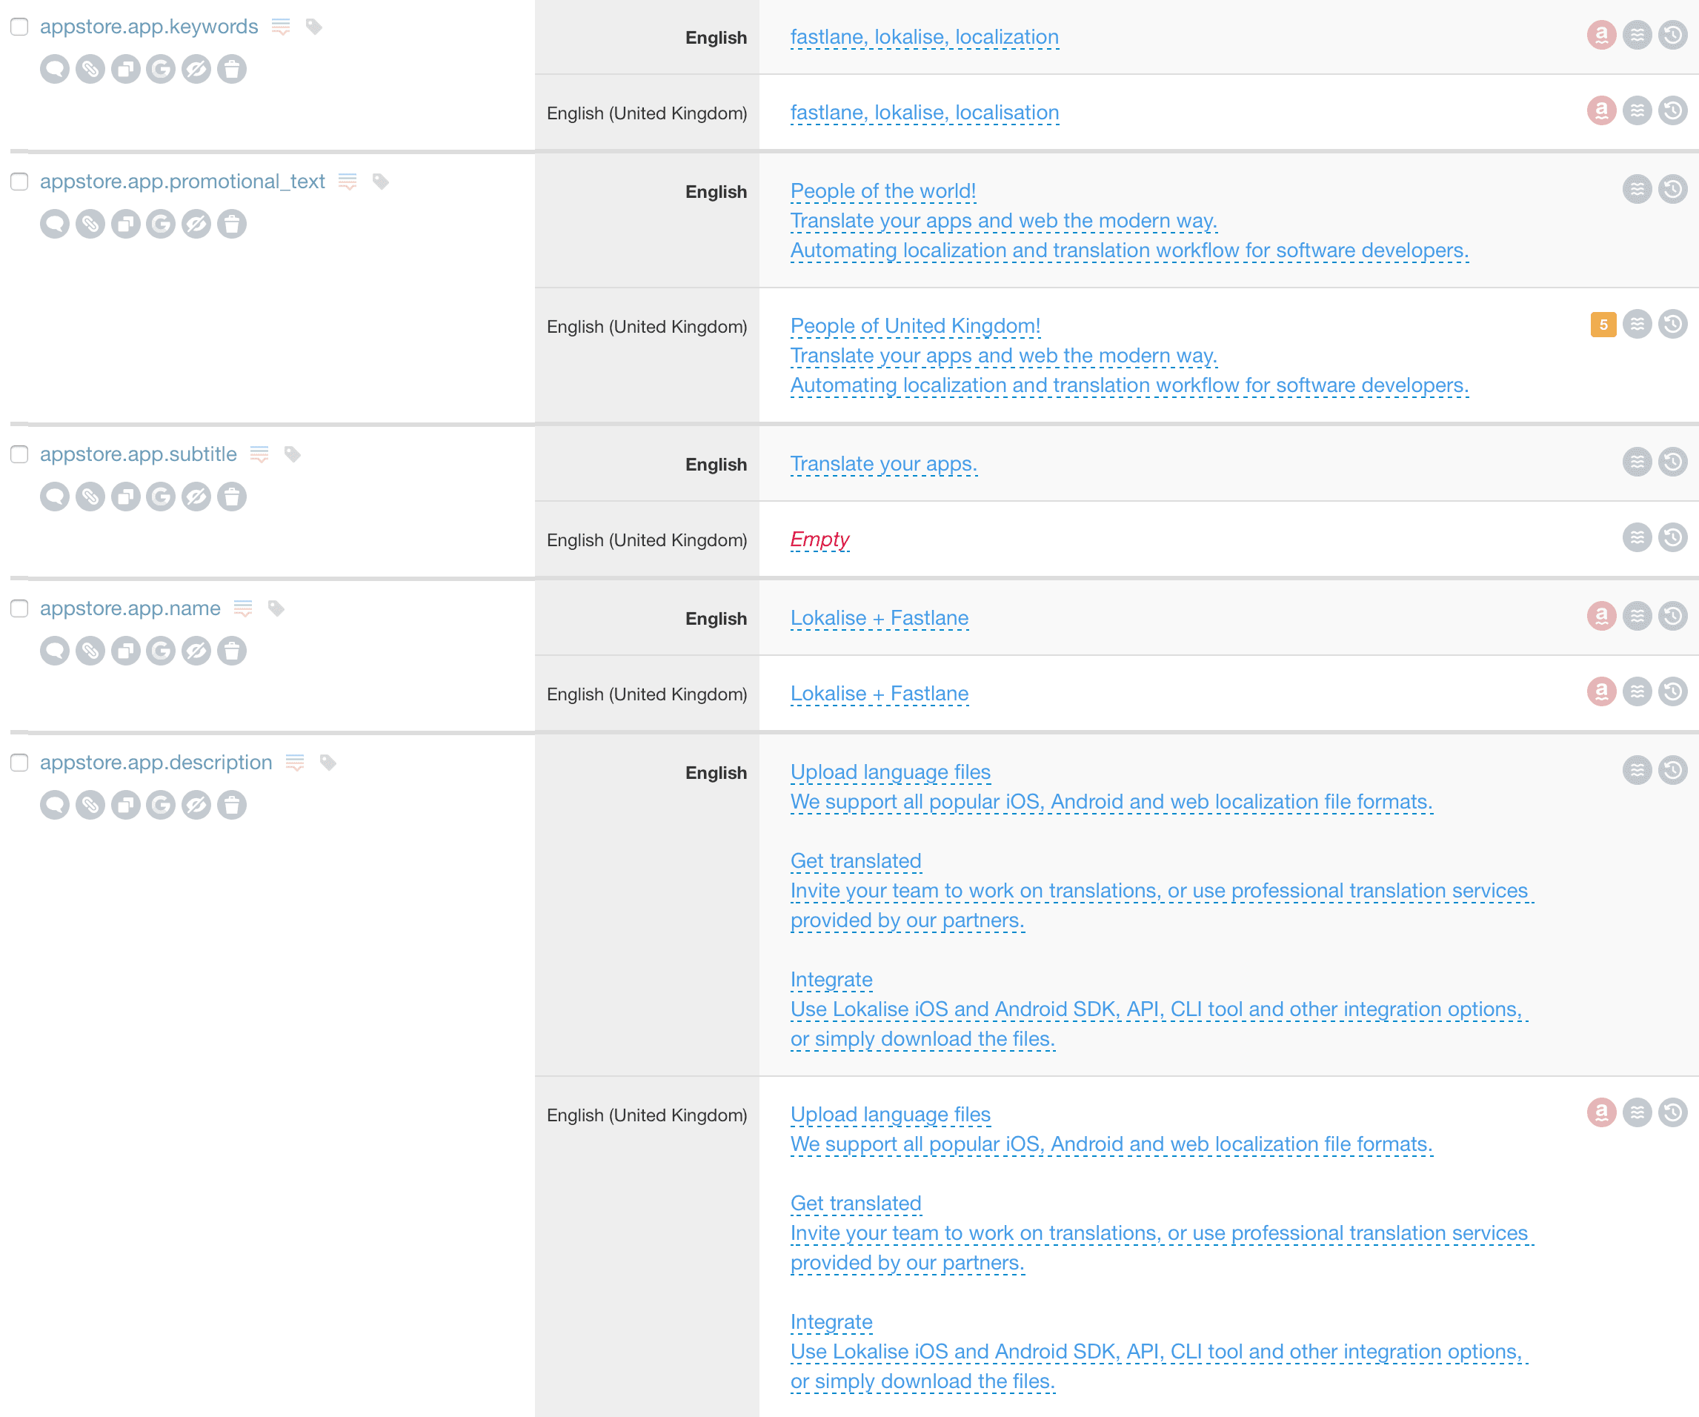Click translation memory icon for the Empty UK subtitle
This screenshot has height=1417, width=1699.
[1637, 538]
